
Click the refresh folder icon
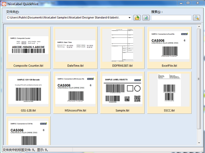tap(146, 18)
